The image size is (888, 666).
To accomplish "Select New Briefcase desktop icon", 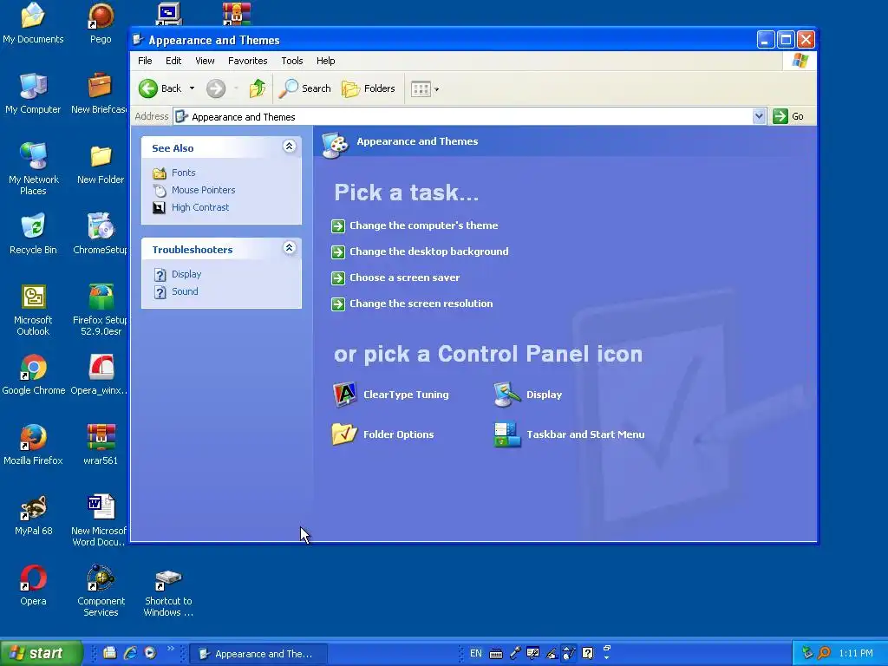I will coord(100,94).
